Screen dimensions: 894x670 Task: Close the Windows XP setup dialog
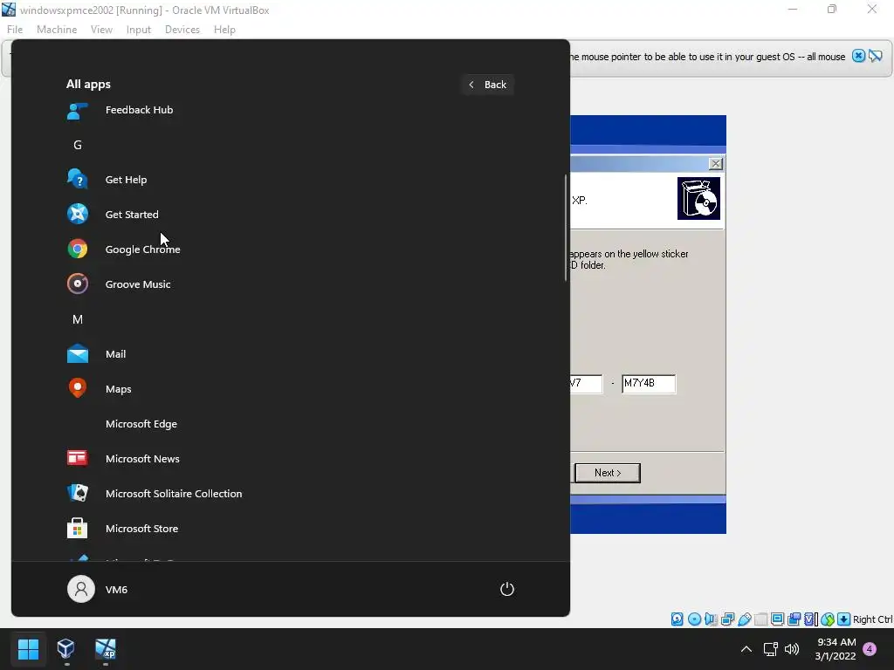click(716, 164)
